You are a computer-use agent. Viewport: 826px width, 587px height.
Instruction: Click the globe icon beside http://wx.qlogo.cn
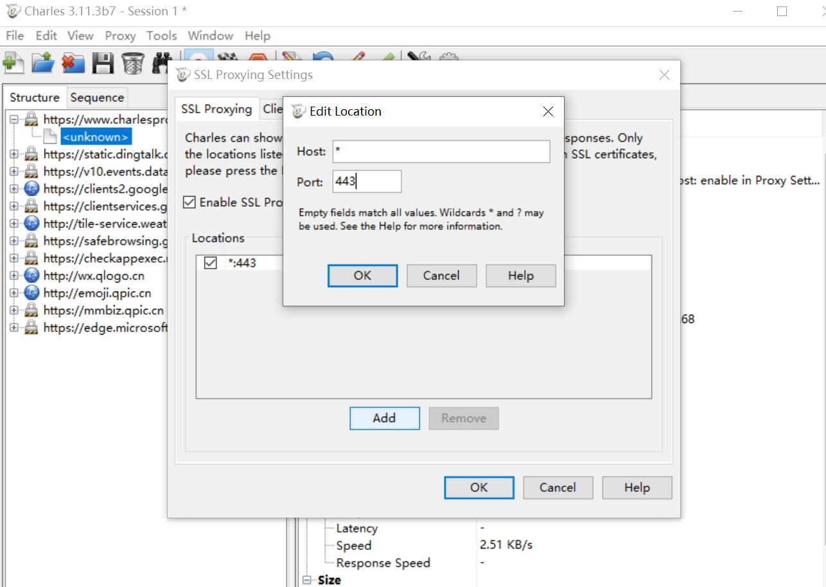click(31, 276)
